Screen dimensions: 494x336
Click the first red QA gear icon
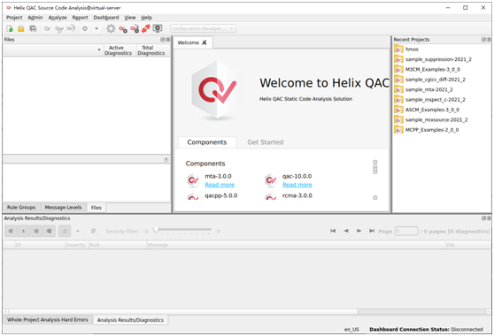[x=123, y=29]
